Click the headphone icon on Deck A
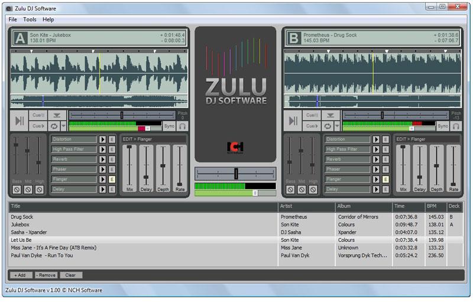 183,126
